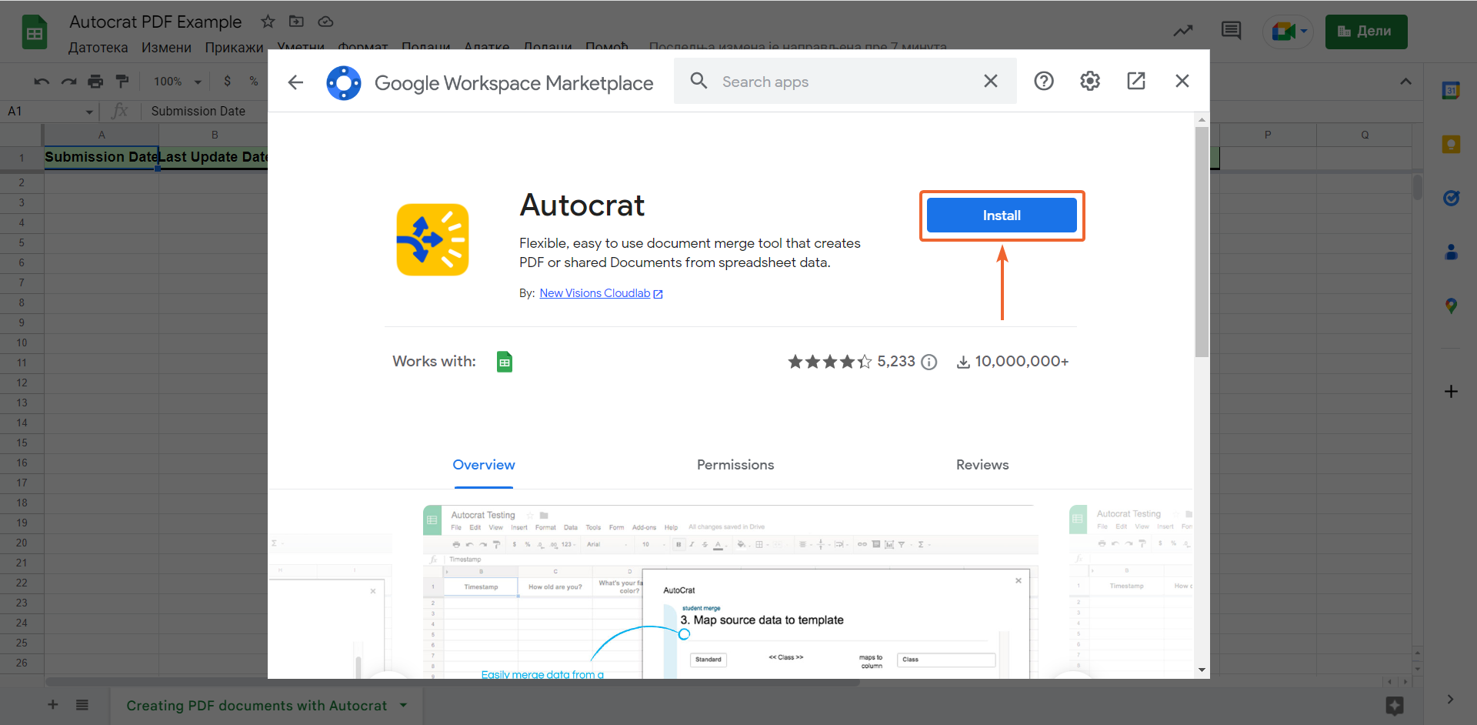The image size is (1477, 725).
Task: Close the Marketplace dialog
Action: tap(1182, 81)
